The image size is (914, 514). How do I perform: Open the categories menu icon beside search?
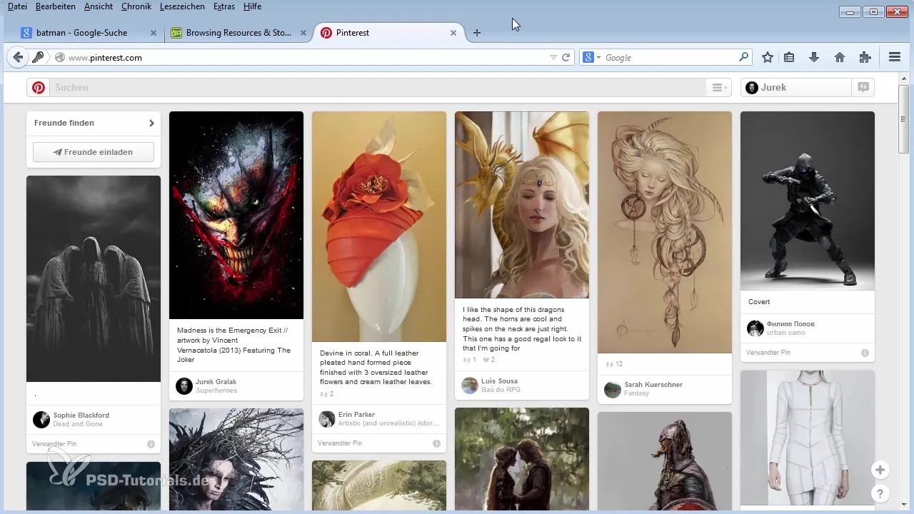718,88
